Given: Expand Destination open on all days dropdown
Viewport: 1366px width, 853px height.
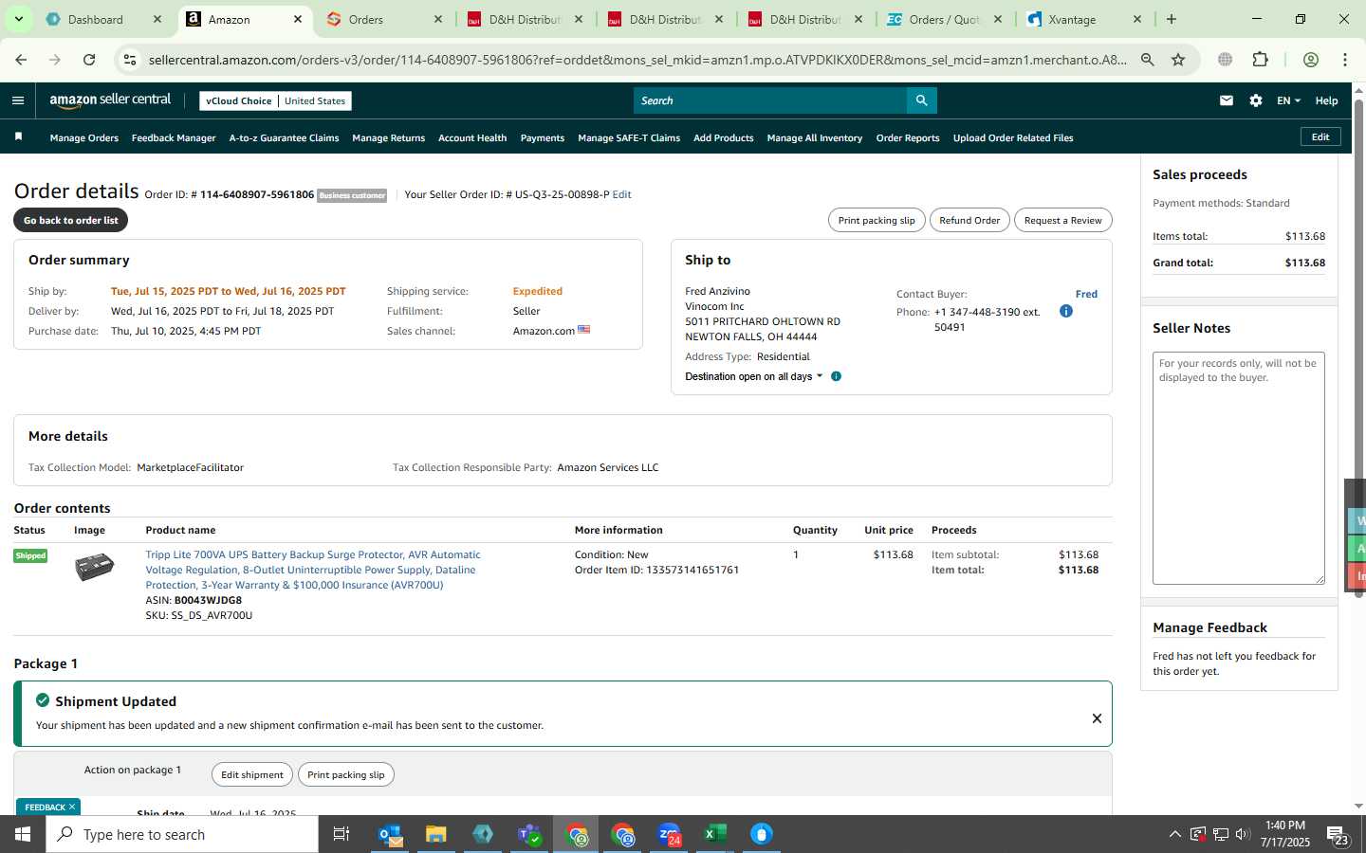Looking at the screenshot, I should (754, 376).
